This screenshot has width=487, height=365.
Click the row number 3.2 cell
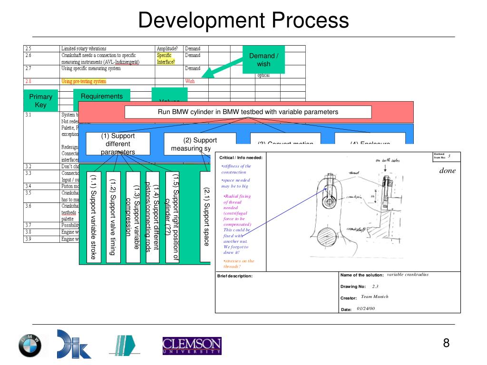[41, 167]
